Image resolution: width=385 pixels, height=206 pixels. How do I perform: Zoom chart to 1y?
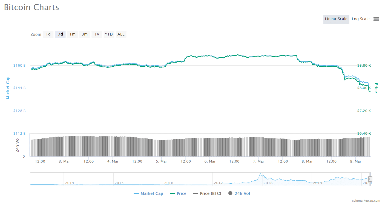coord(97,34)
